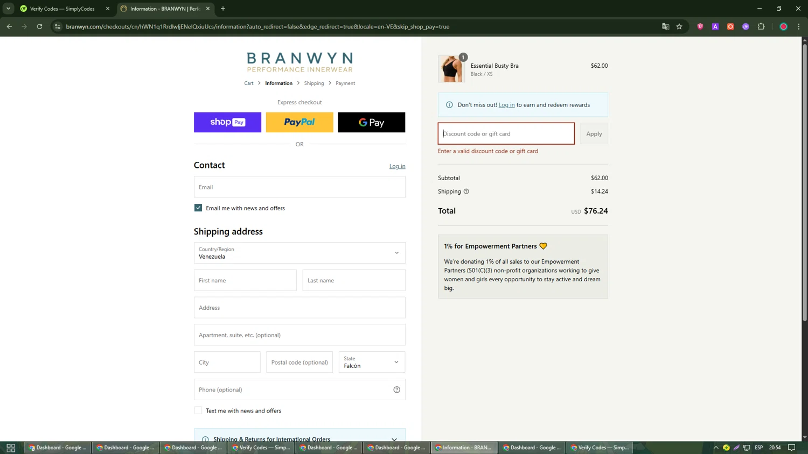Click the Phone (optional) field

coord(299,389)
